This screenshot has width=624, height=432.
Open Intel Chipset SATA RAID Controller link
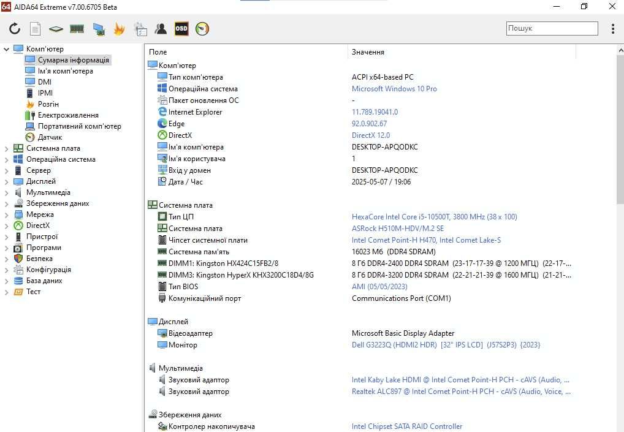407,426
